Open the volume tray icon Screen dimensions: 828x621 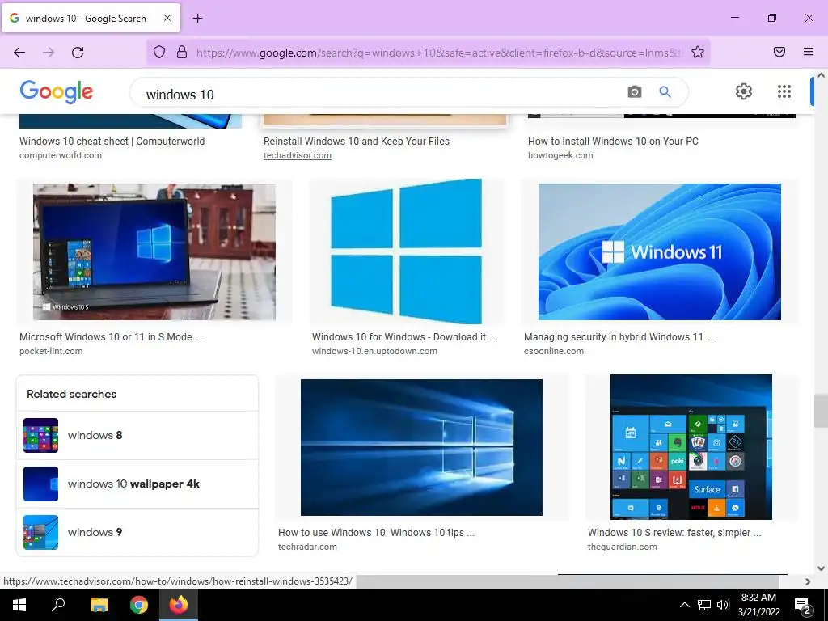point(723,605)
